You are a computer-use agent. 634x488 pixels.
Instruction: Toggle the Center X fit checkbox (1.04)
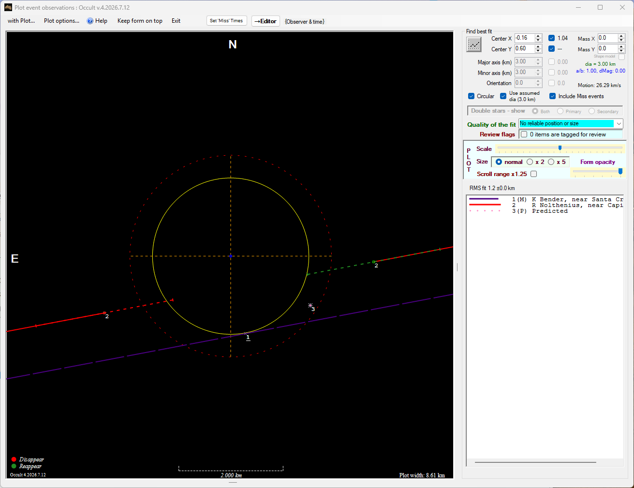551,38
